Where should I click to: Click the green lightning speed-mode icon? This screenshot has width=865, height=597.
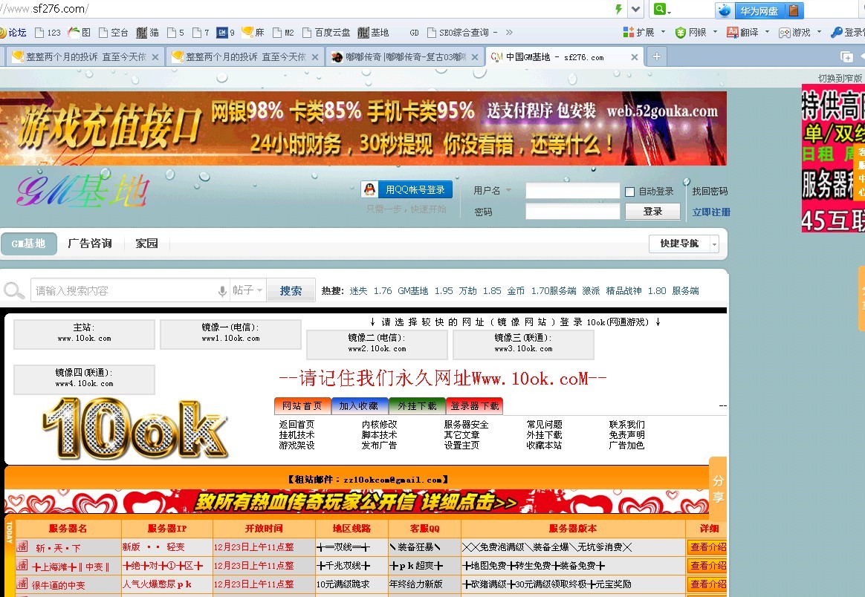coord(618,9)
